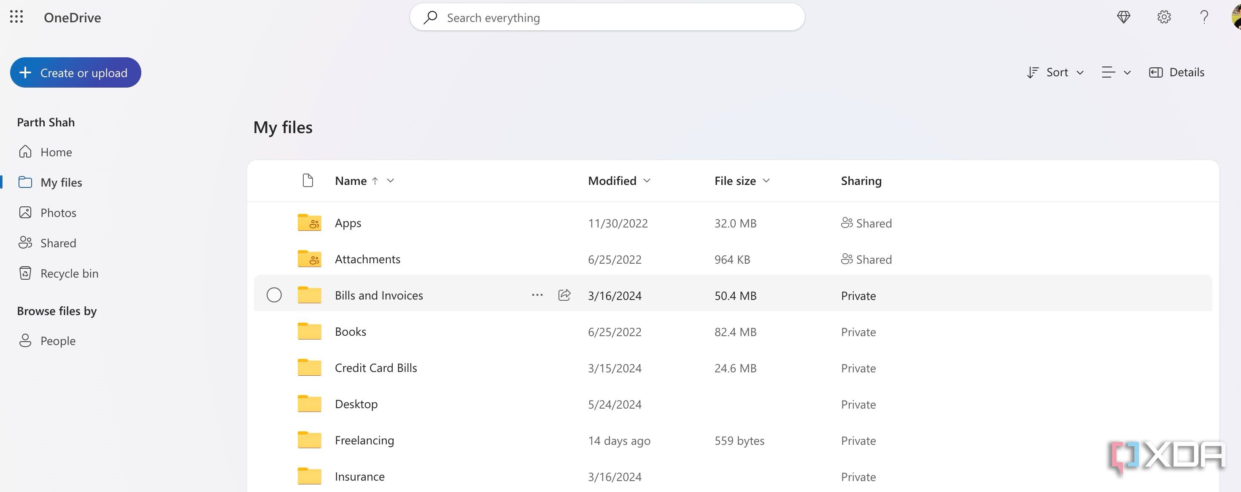Click the Freelancing folder icon

[x=309, y=440]
